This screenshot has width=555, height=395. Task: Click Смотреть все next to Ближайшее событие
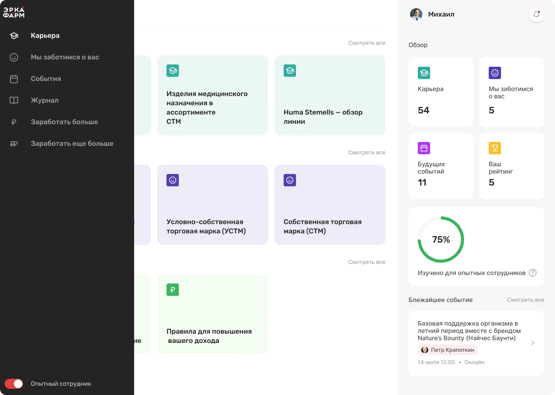(526, 300)
